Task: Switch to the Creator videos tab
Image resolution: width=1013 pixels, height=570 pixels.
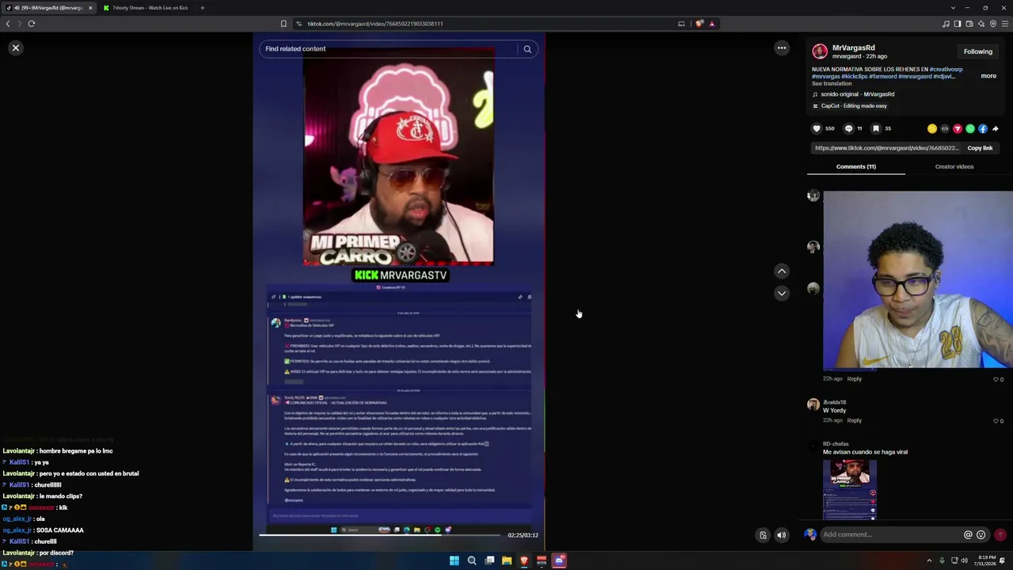Action: (954, 167)
